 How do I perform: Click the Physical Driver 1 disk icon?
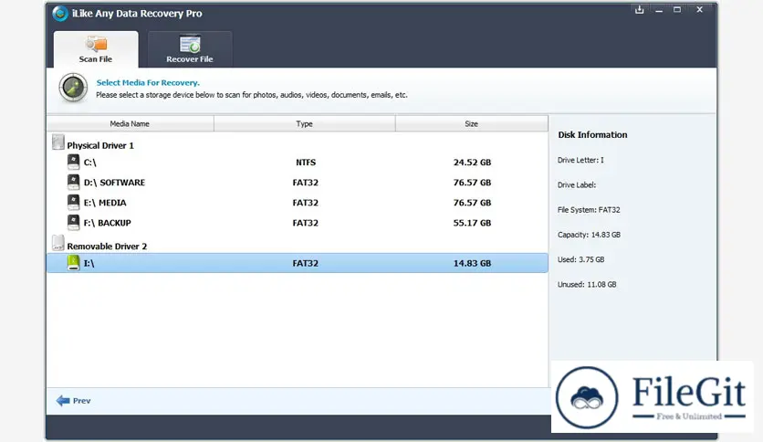tap(57, 142)
